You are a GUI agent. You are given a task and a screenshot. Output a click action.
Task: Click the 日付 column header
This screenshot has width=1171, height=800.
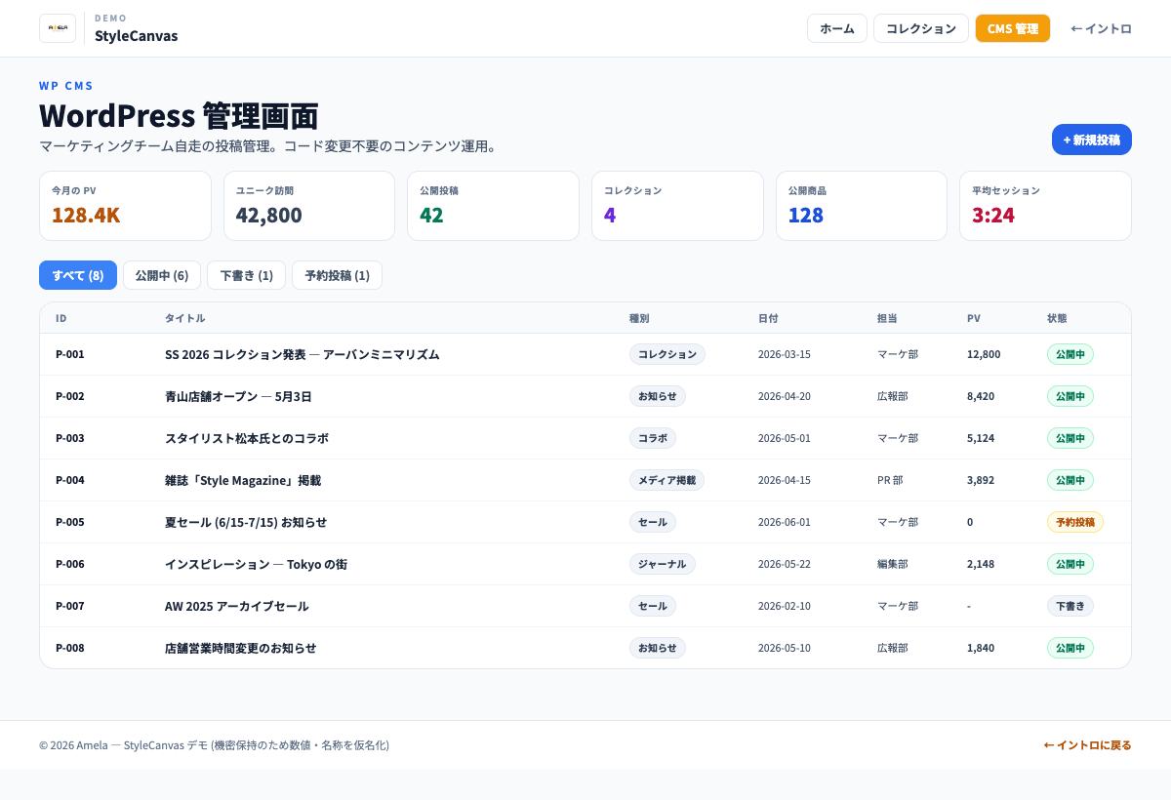[x=768, y=318]
